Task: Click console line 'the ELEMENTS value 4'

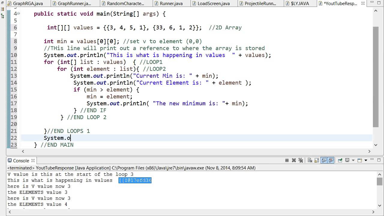Action: [37, 204]
